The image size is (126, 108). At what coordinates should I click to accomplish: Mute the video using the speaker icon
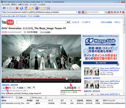(11, 81)
